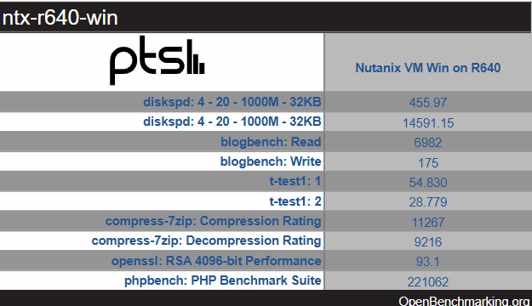Select the 175 blogbench Write value
This screenshot has height=306, width=532.
coord(428,163)
